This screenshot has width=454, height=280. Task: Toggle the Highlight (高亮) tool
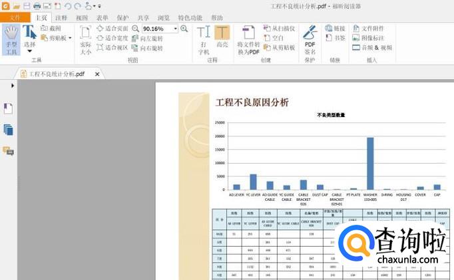tap(222, 37)
